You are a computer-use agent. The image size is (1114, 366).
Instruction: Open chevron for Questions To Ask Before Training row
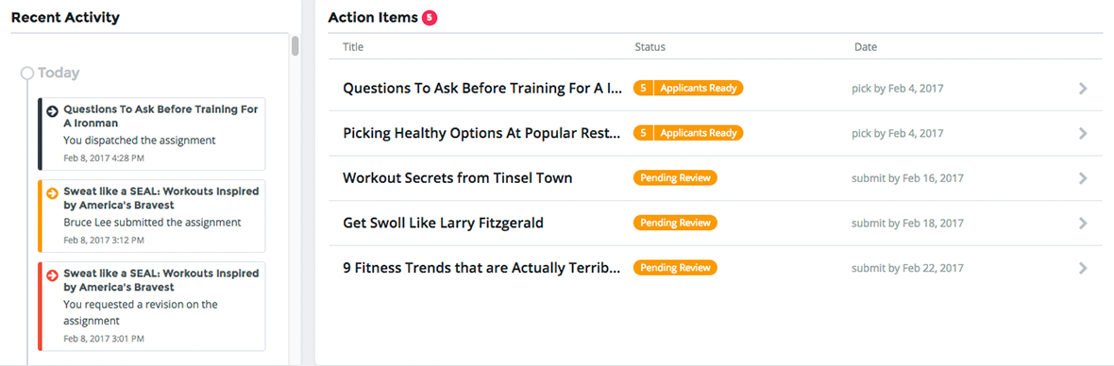pyautogui.click(x=1083, y=89)
